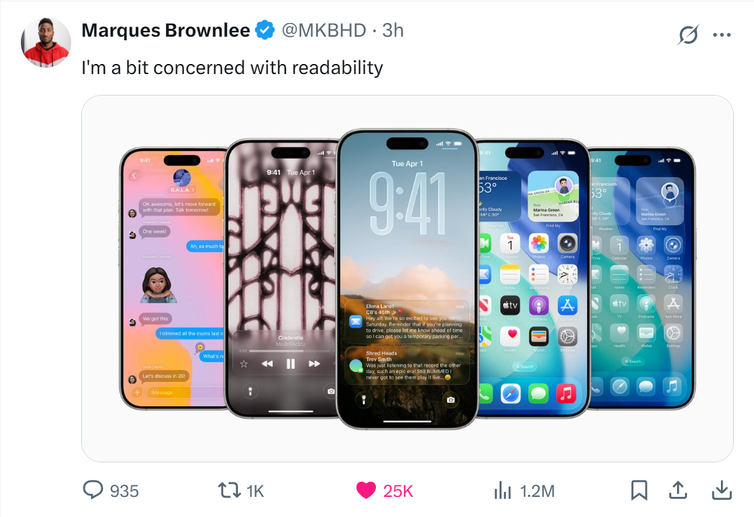The image size is (754, 517).
Task: Open the 3h timestamp link
Action: (x=393, y=30)
